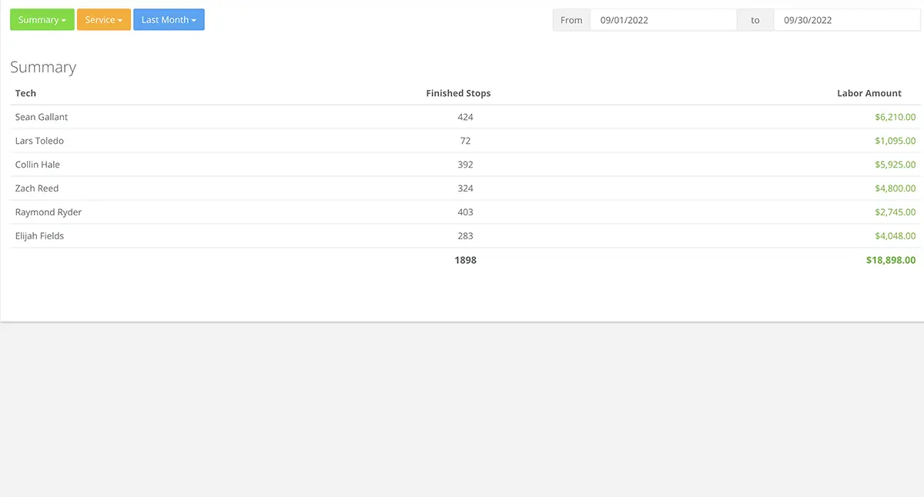
Task: Click the $2,745.00 labor amount
Action: (896, 212)
